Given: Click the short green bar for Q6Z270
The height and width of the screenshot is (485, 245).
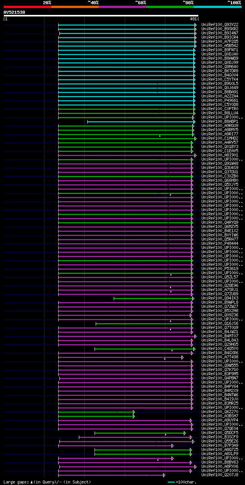Looking at the screenshot, I should click(x=96, y=412).
